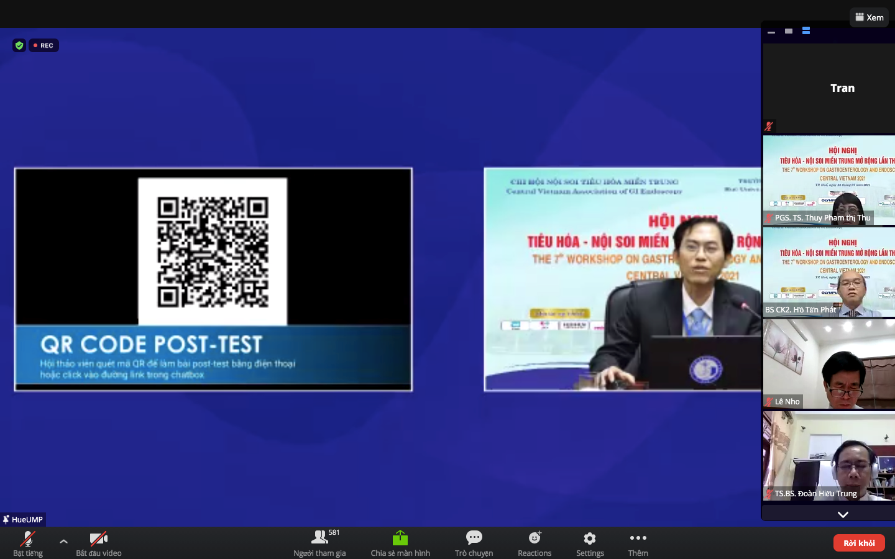
Task: Collapse thumbnail strip to minimal bar
Action: 771,31
